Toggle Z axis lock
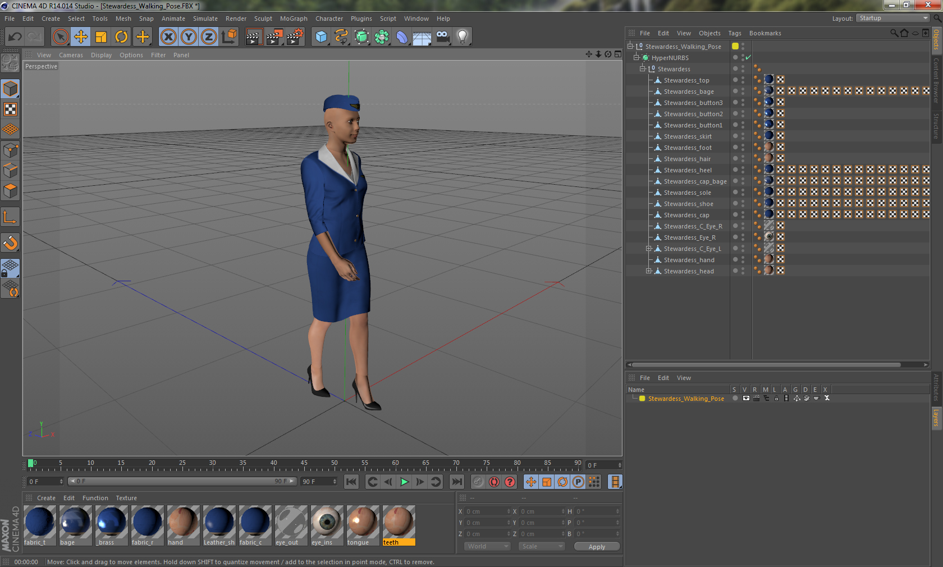943x567 pixels. (x=209, y=37)
